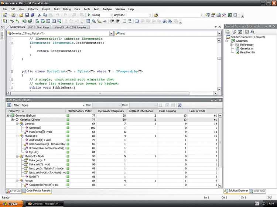Screen dimensions: 277x207
Task: Sort by Maintainability Index column header
Action: pyautogui.click(x=81, y=111)
